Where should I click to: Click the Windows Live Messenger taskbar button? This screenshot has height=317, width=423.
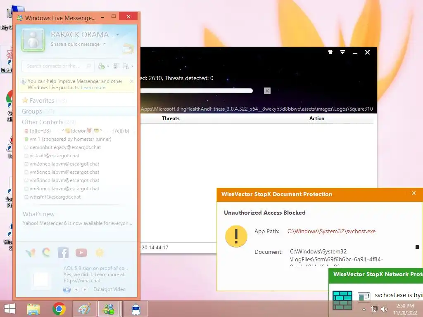click(109, 309)
